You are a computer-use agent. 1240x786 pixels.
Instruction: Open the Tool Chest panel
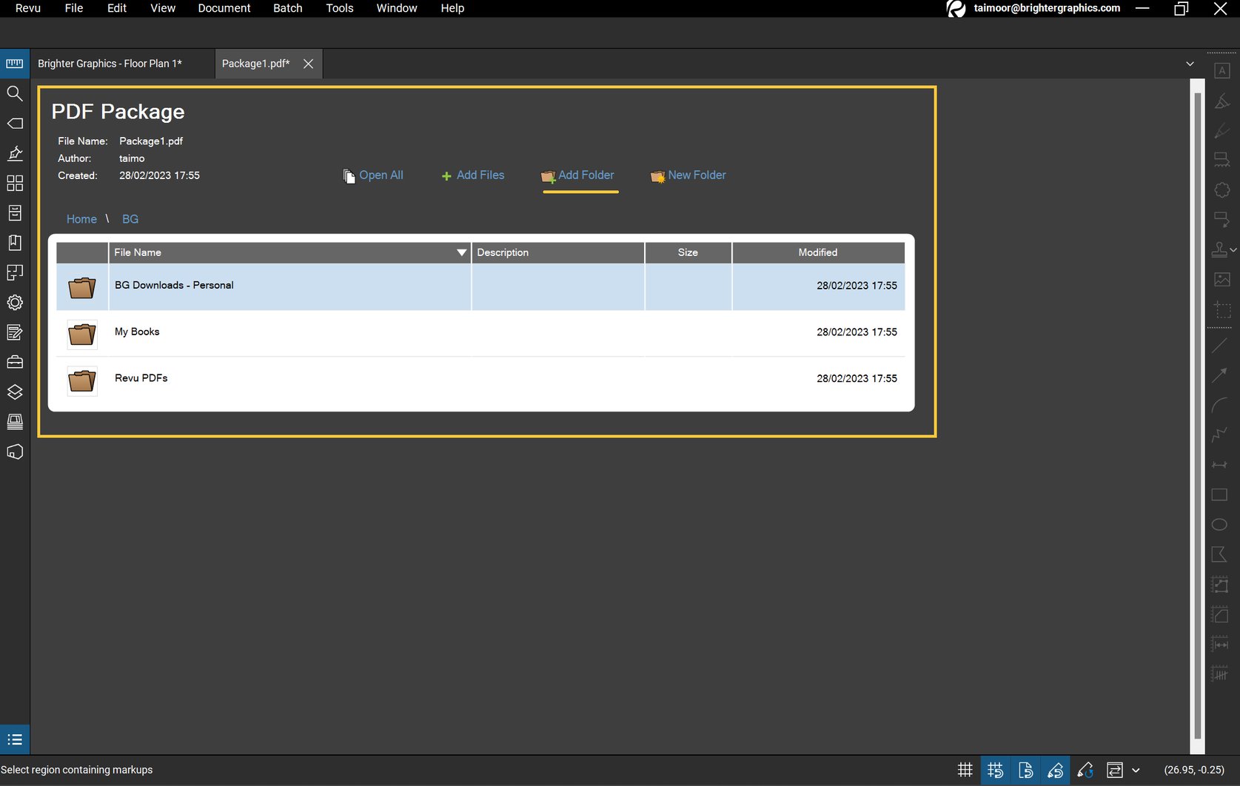(x=14, y=361)
